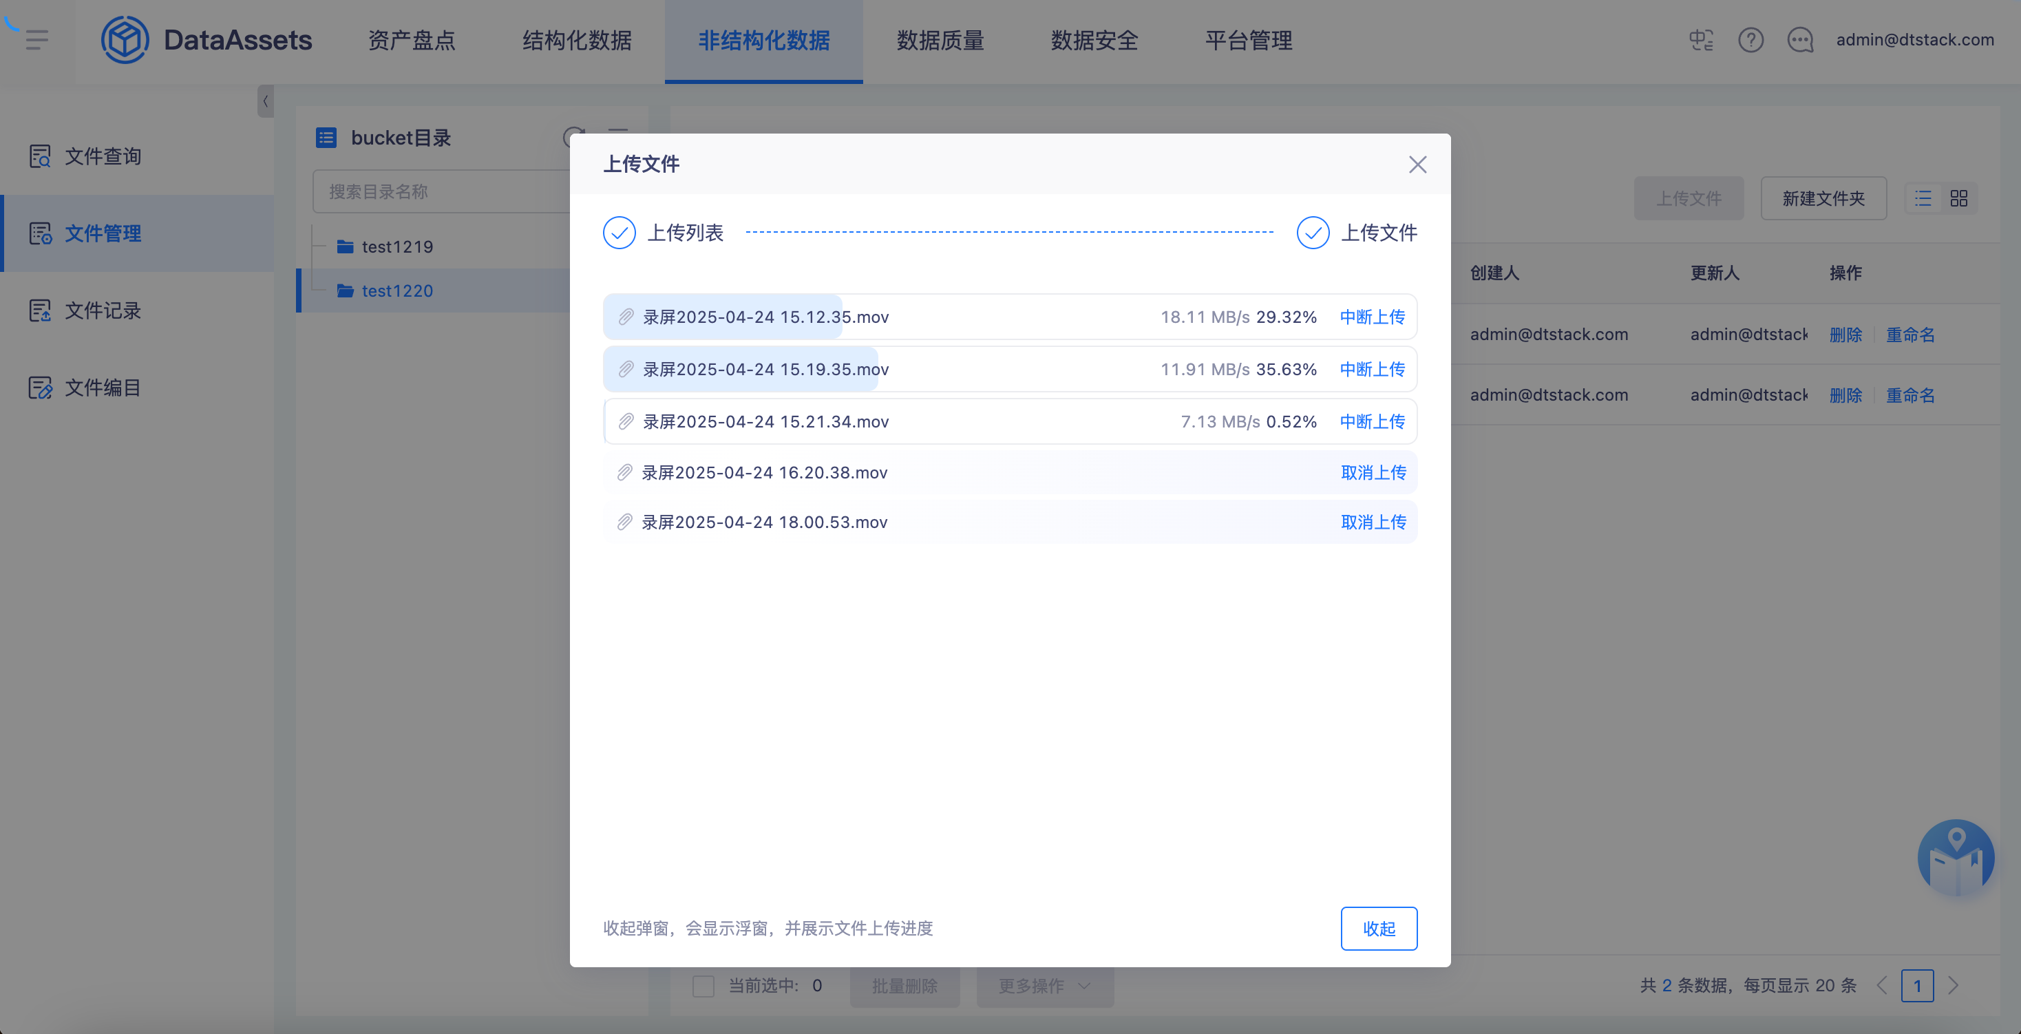Image resolution: width=2021 pixels, height=1034 pixels.
Task: Open the help question mark icon
Action: pos(1750,40)
